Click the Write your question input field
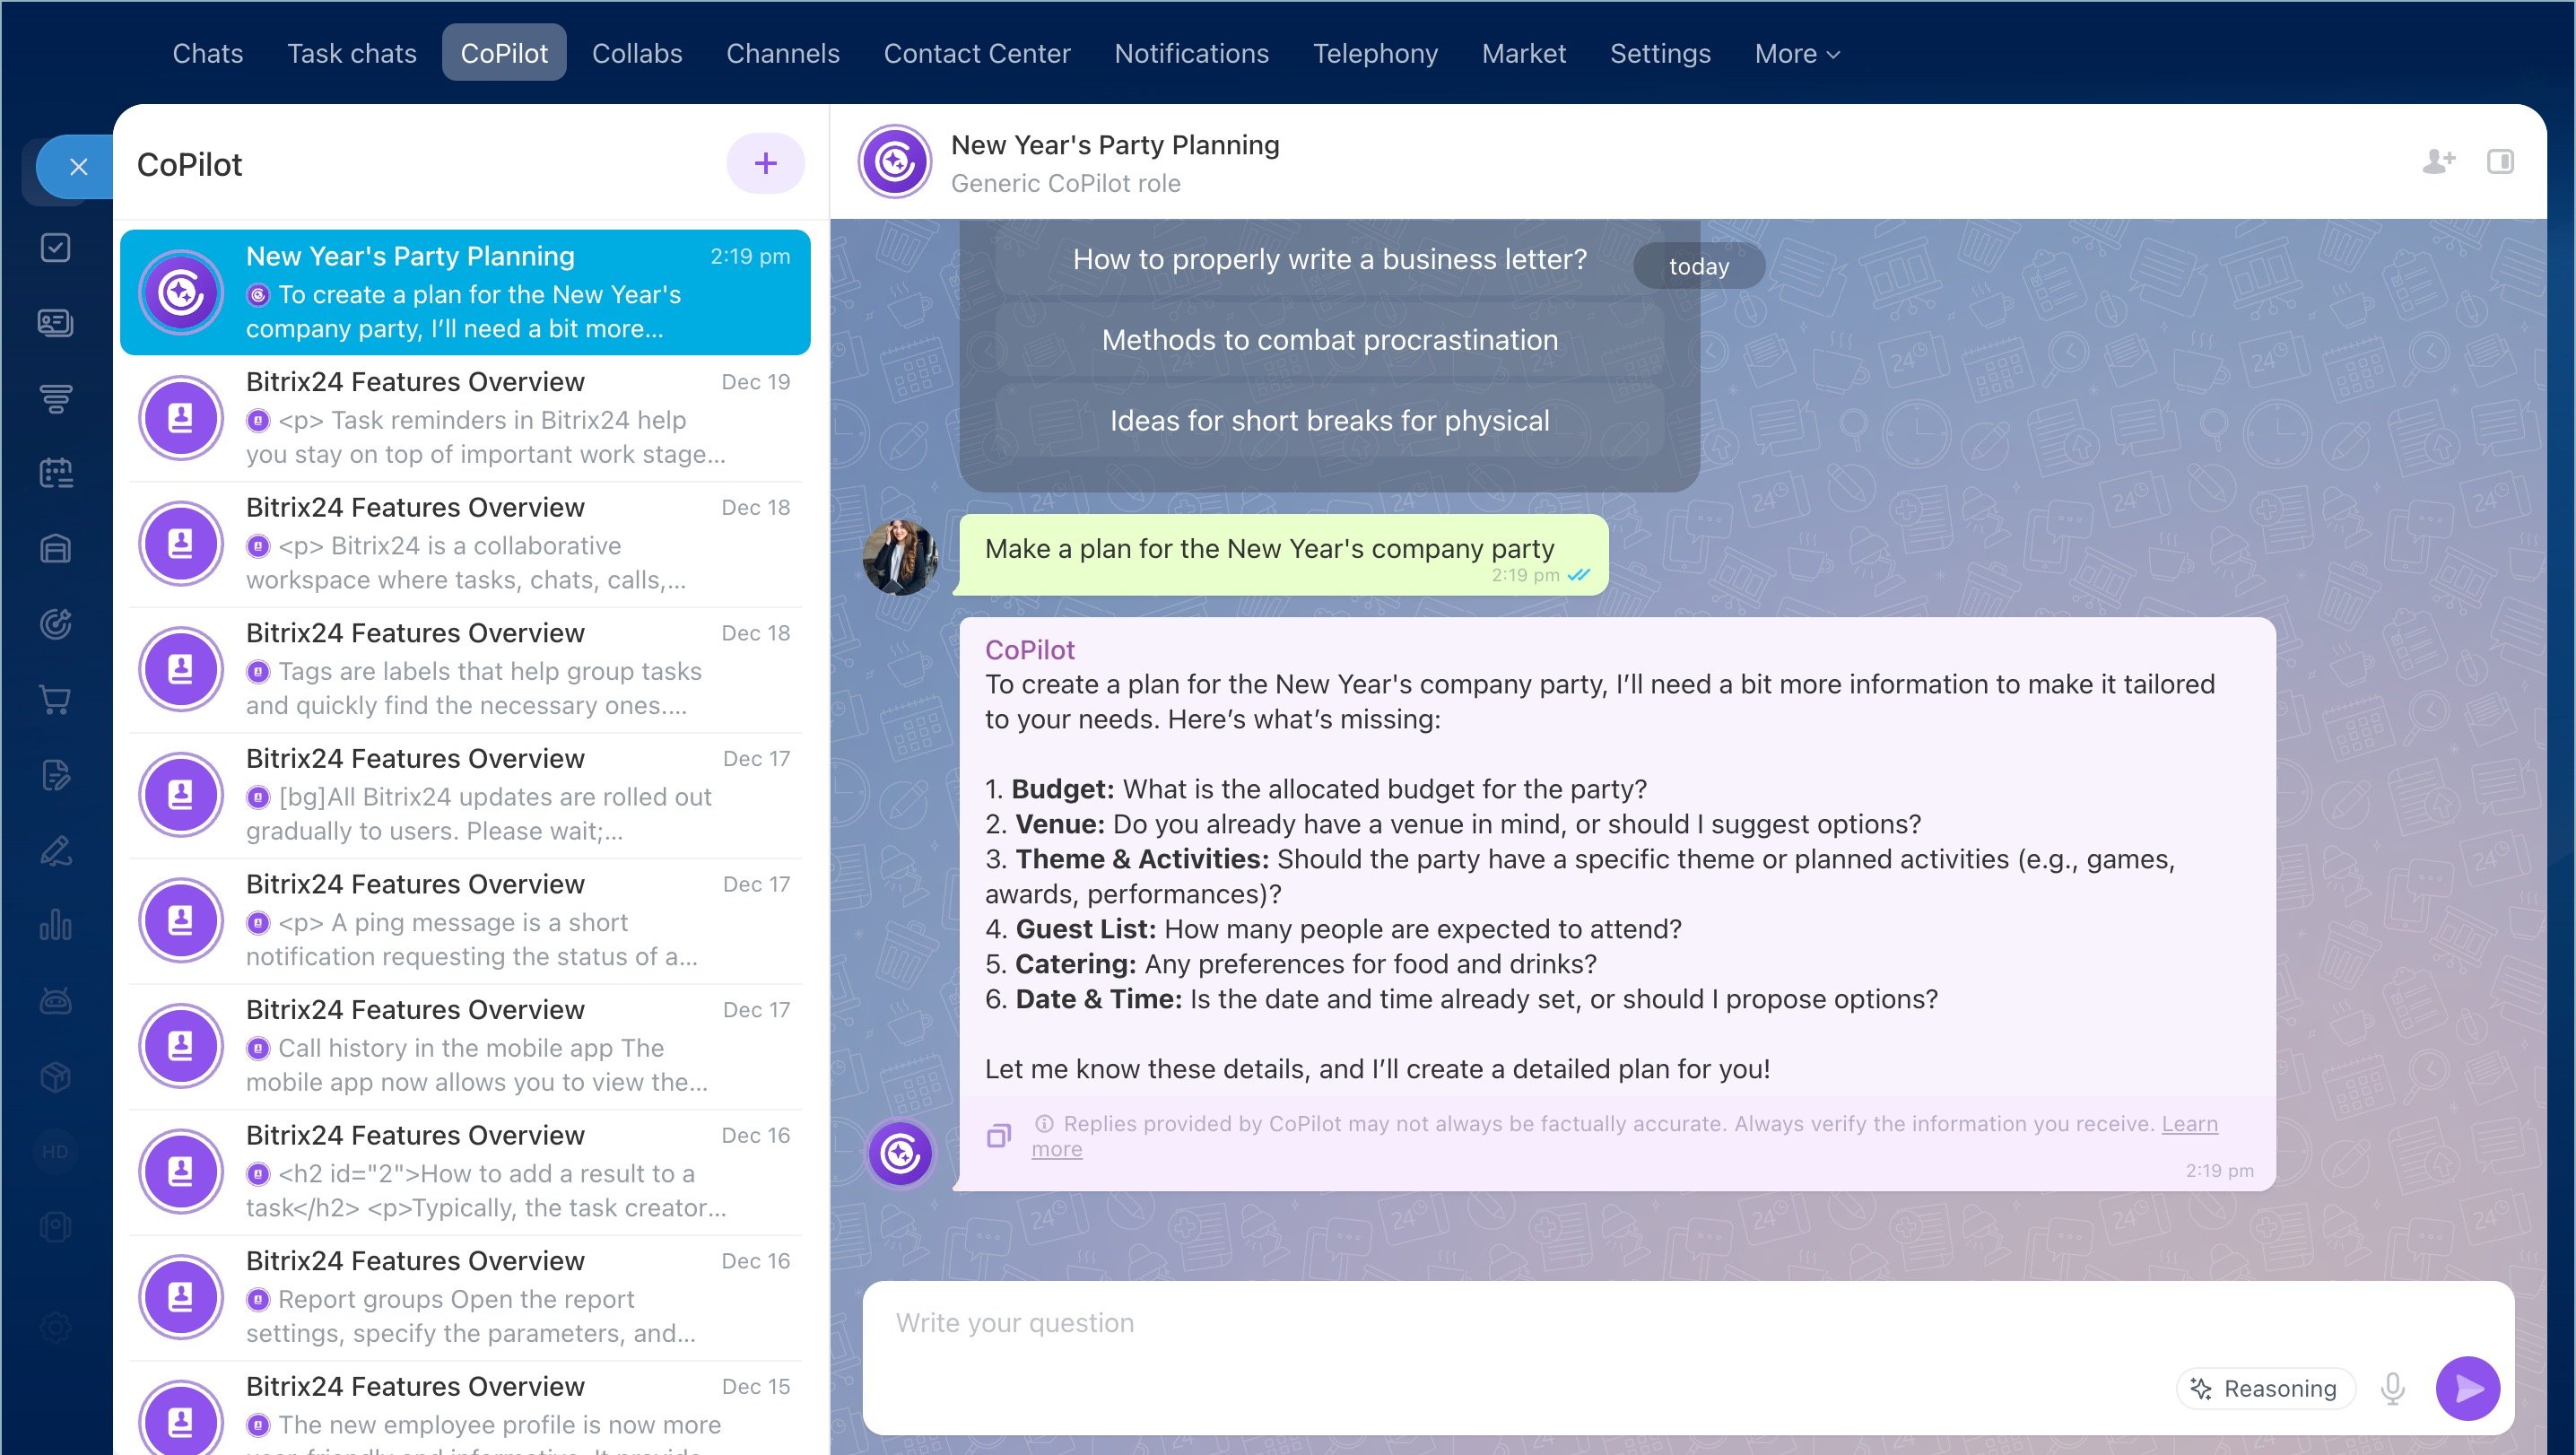Viewport: 2576px width, 1455px height. tap(1500, 1323)
